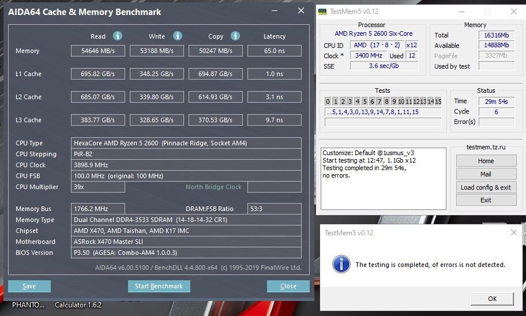Click the info icon next to Read
The image size is (526, 316).
118,36
